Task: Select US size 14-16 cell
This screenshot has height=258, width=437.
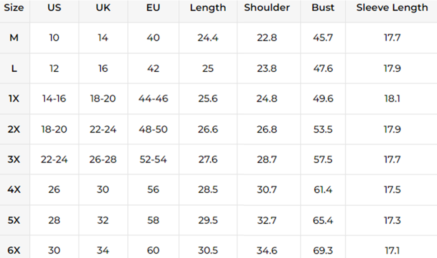Action: [54, 98]
